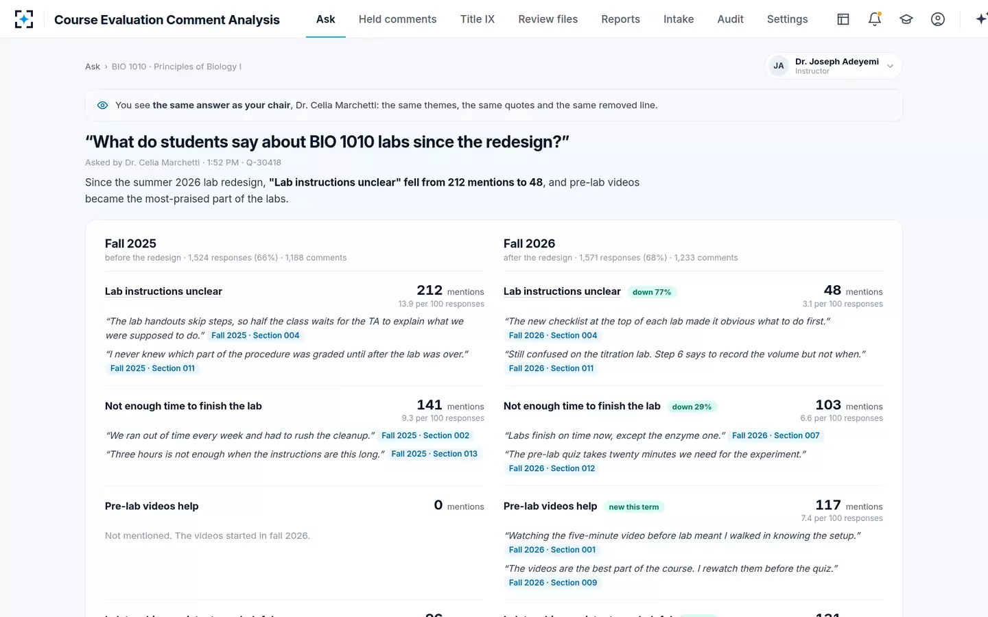View the Audit tab
The width and height of the screenshot is (988, 617).
click(x=731, y=19)
